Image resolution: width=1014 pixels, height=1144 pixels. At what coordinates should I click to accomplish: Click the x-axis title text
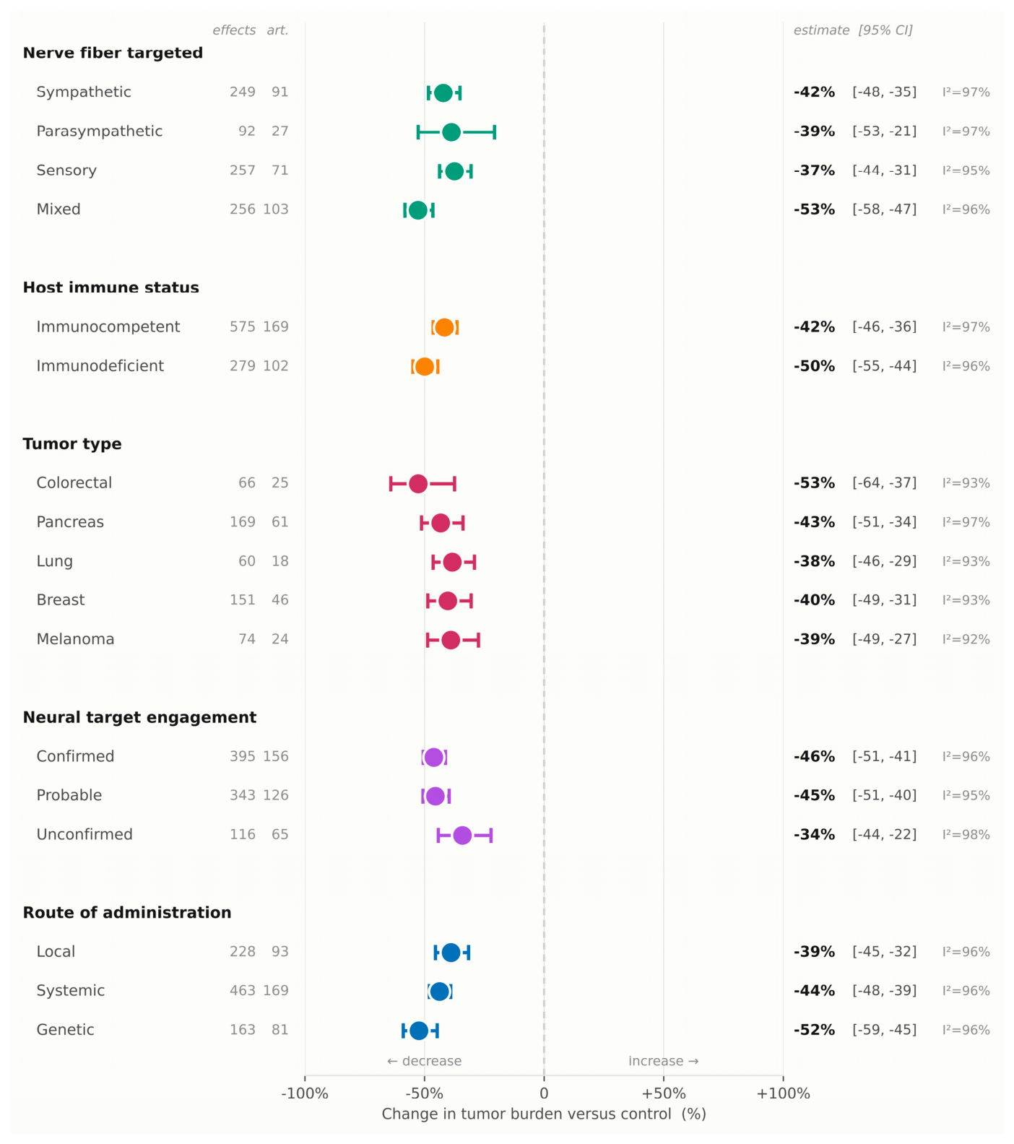point(544,1114)
